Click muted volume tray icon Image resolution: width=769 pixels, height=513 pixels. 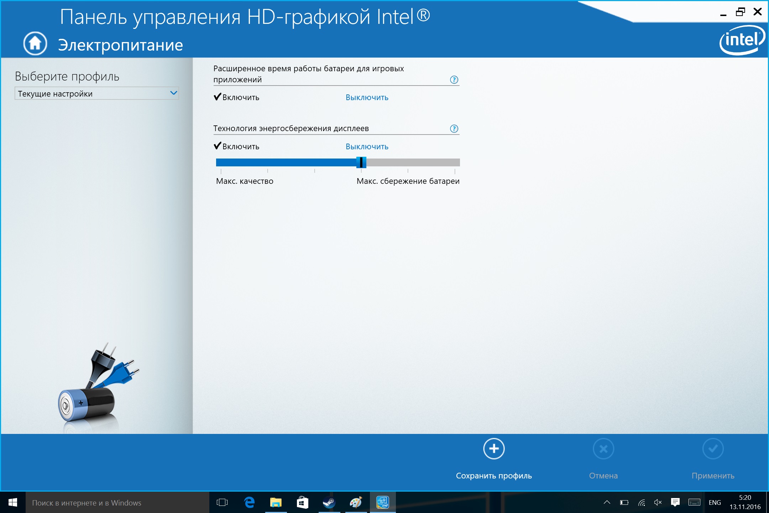(x=658, y=502)
